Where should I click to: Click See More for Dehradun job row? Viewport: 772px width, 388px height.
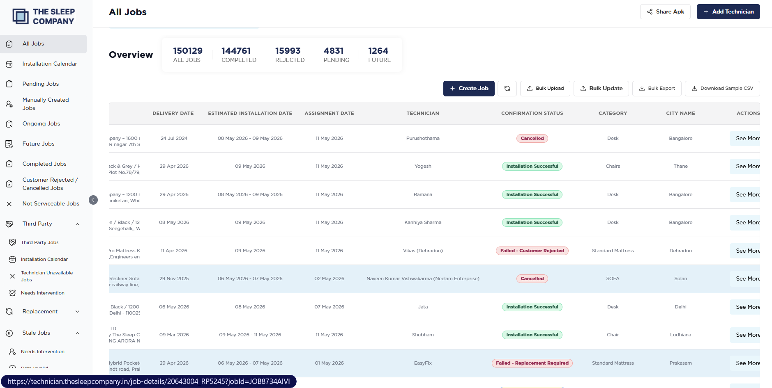pyautogui.click(x=745, y=251)
